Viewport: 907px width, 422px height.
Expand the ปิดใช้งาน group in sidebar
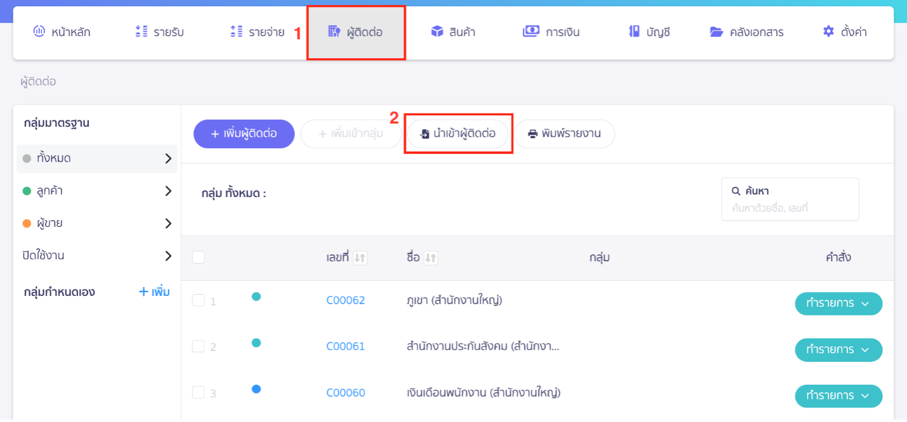pyautogui.click(x=168, y=256)
